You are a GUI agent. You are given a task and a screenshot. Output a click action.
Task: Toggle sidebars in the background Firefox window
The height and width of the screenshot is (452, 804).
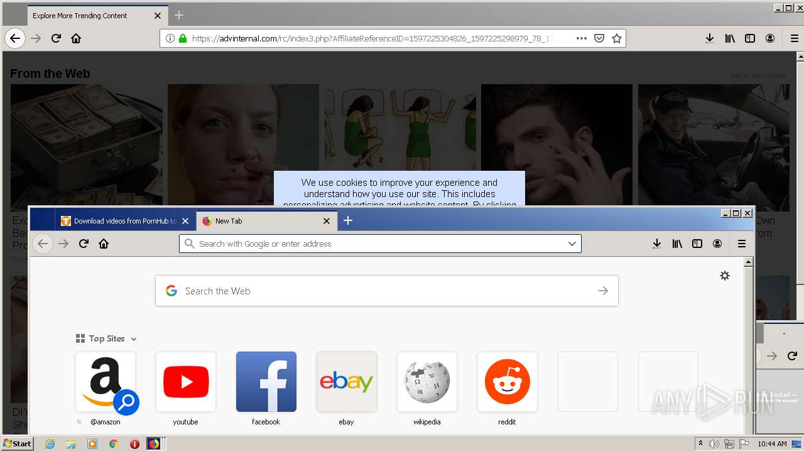pos(750,38)
